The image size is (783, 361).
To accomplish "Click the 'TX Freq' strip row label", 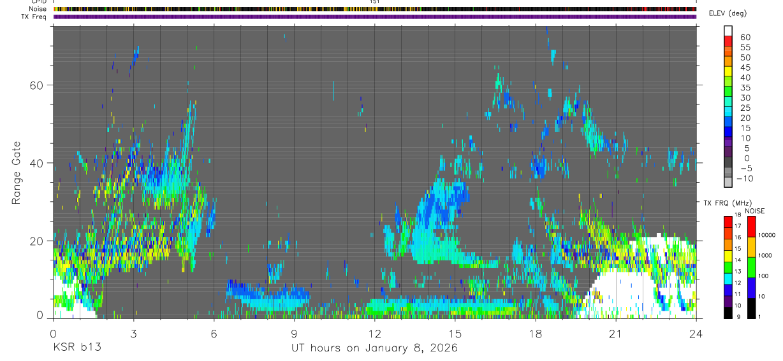I will point(35,17).
